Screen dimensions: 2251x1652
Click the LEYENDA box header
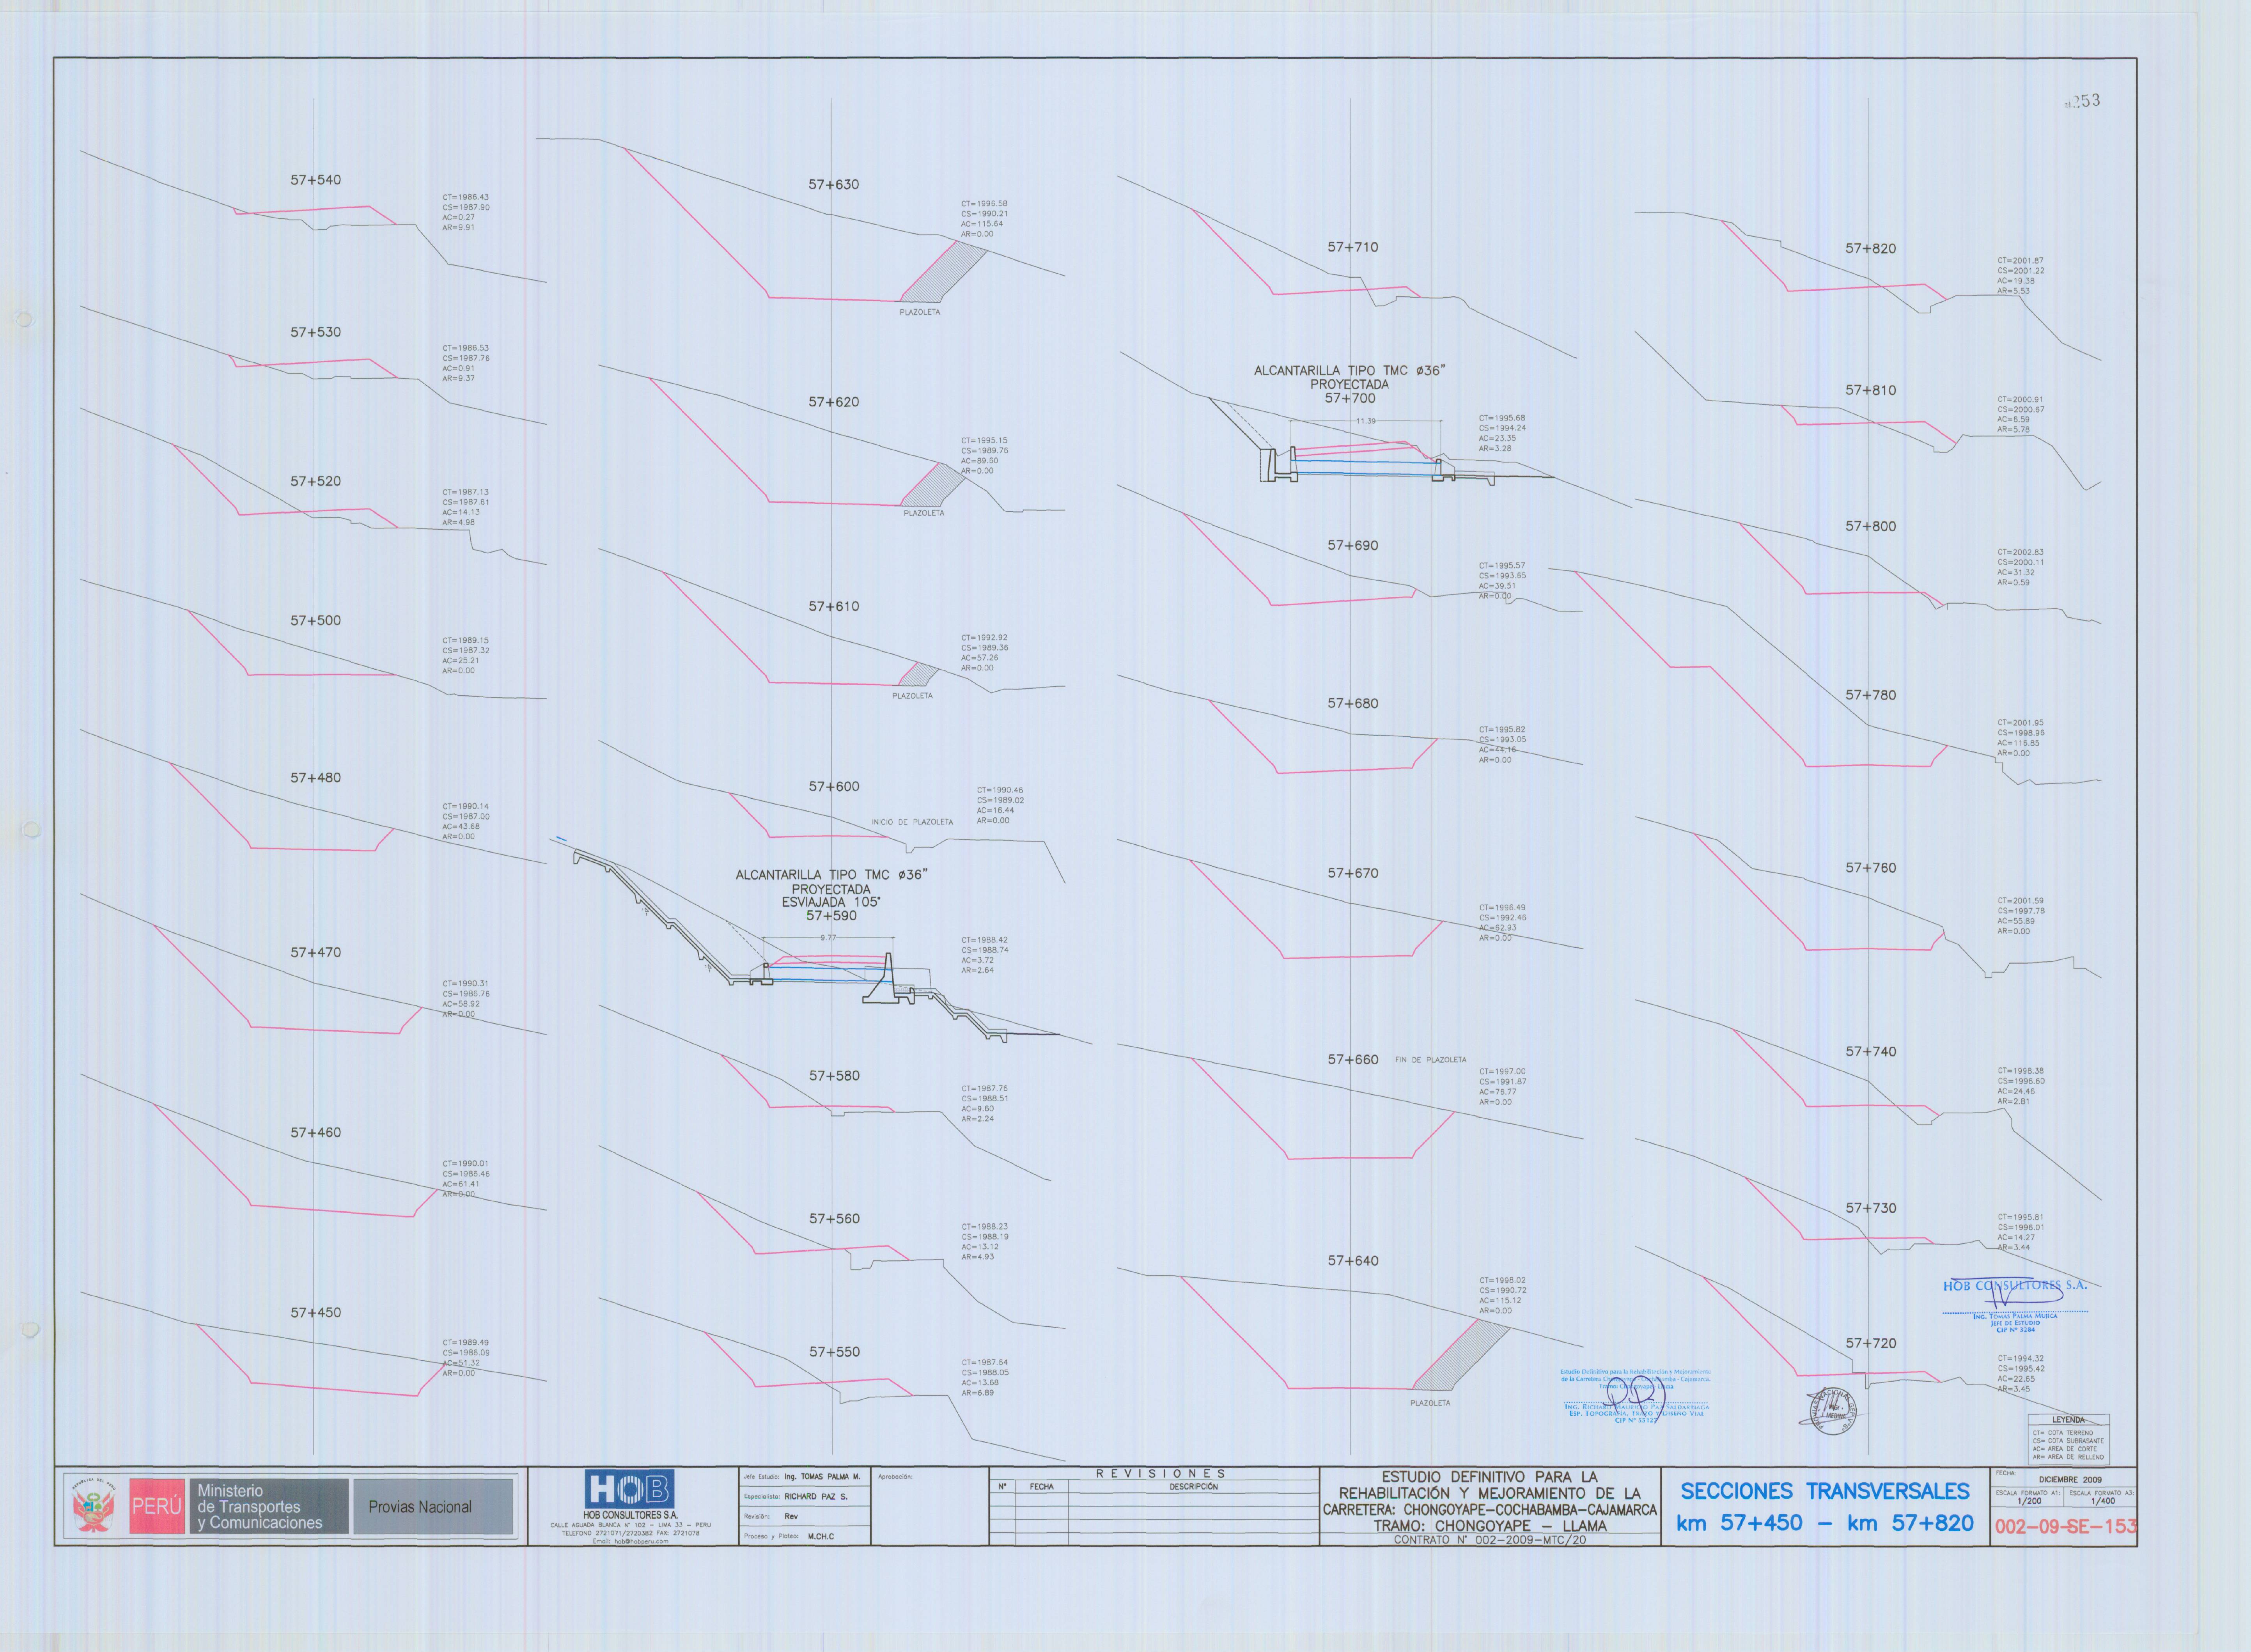(x=2068, y=1420)
